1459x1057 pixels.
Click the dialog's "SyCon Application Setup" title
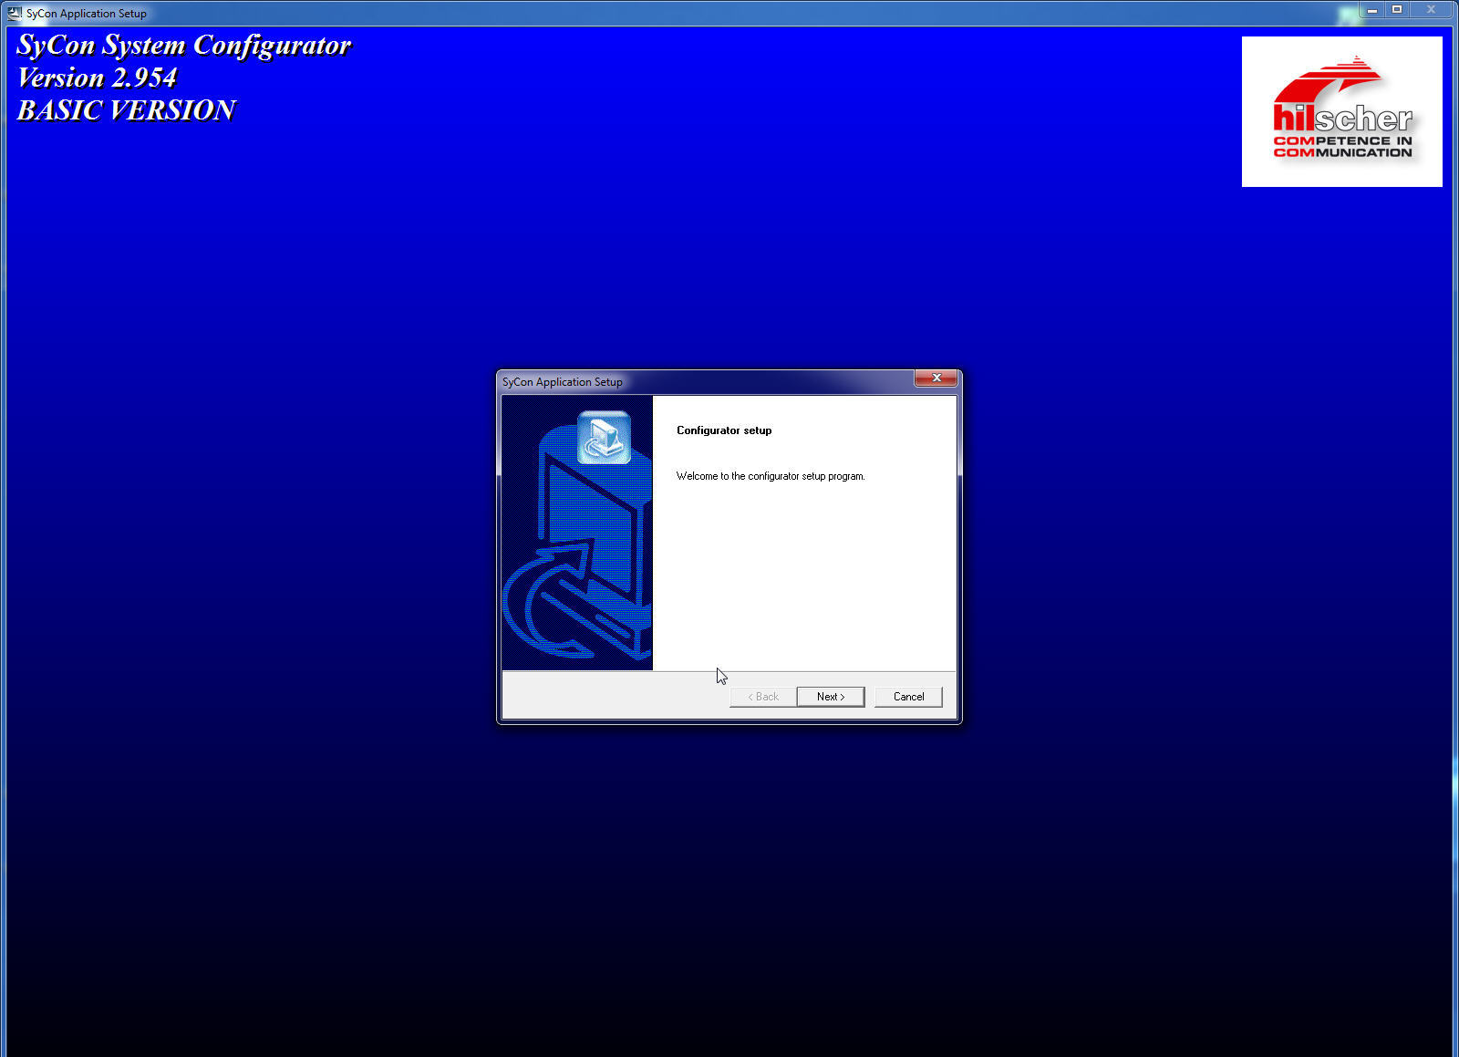pyautogui.click(x=563, y=382)
